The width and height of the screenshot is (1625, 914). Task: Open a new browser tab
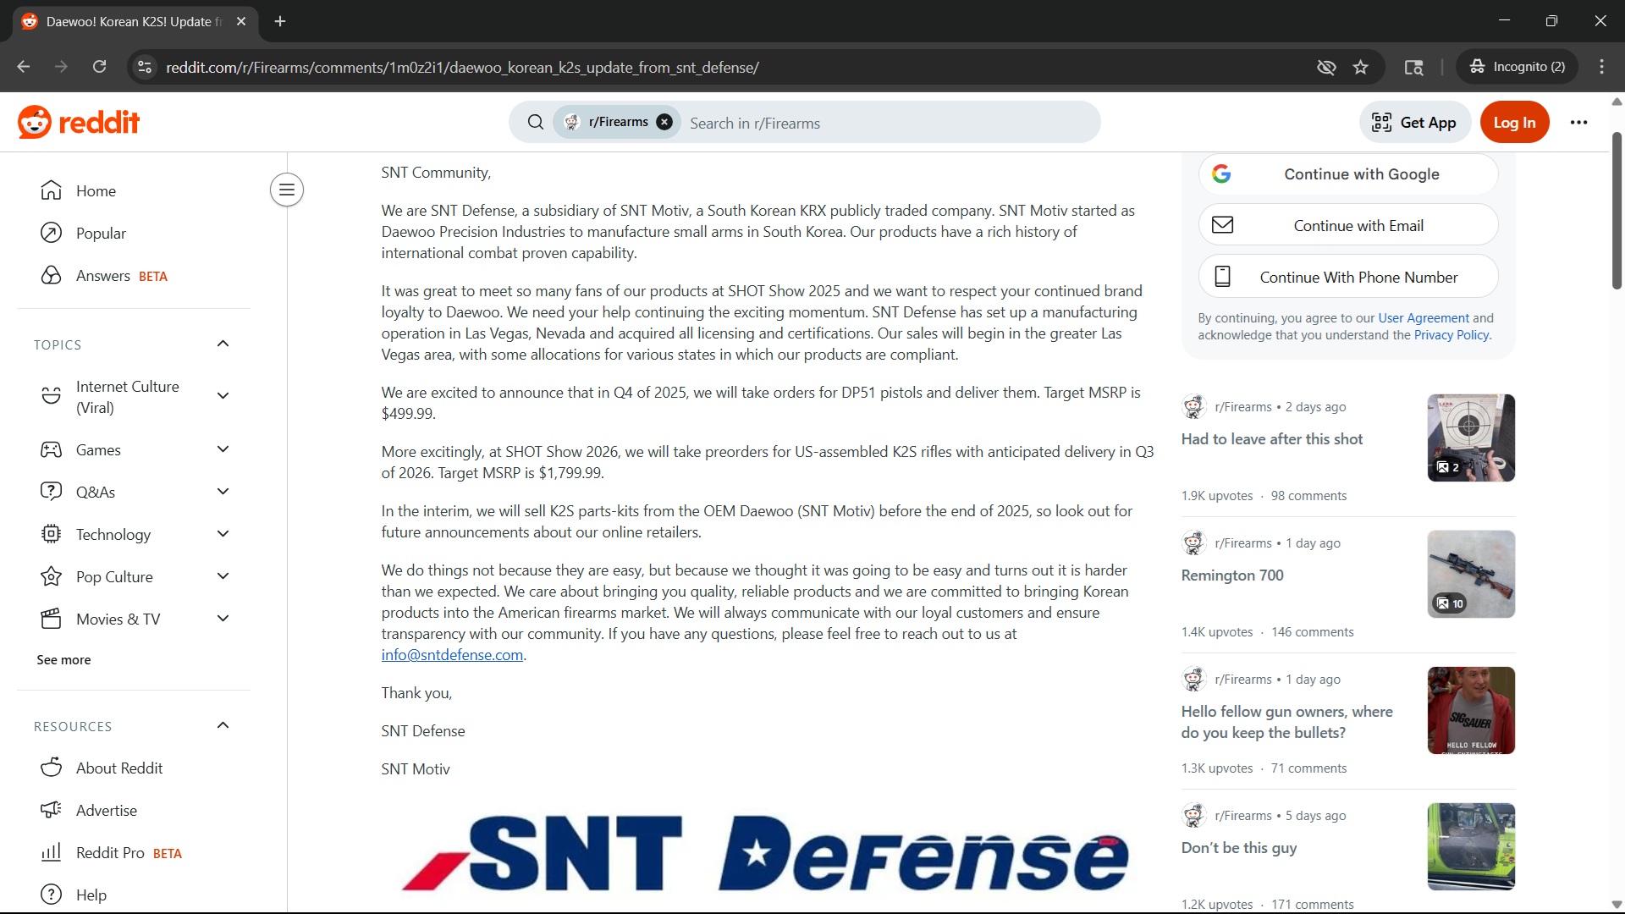click(x=280, y=21)
